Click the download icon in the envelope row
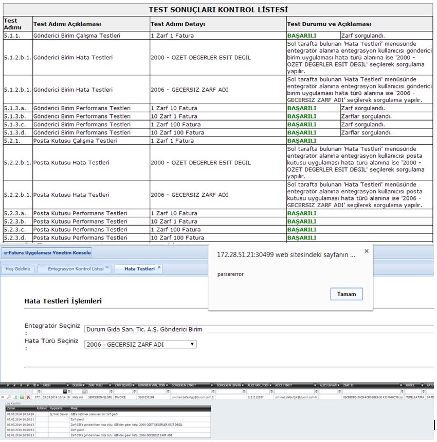Image resolution: width=437 pixels, height=442 pixels. pyautogui.click(x=16, y=397)
